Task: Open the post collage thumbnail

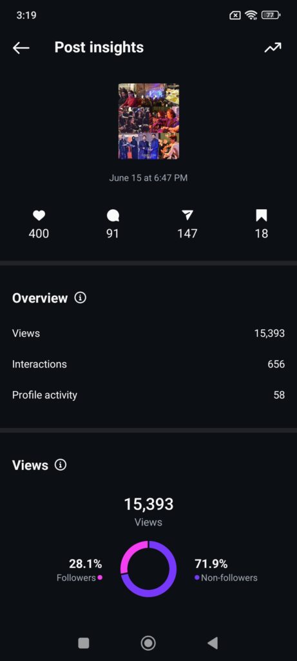Action: 148,121
